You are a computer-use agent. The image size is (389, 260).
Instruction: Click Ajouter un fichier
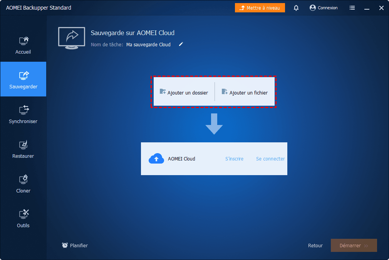coord(245,92)
